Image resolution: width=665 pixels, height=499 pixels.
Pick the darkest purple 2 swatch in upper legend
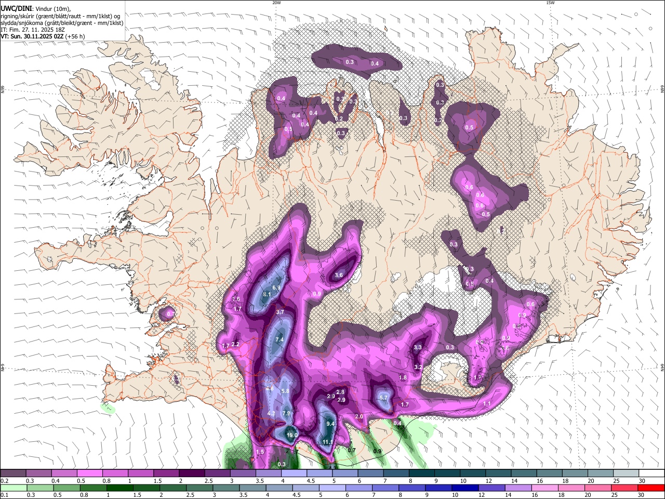coord(192,474)
